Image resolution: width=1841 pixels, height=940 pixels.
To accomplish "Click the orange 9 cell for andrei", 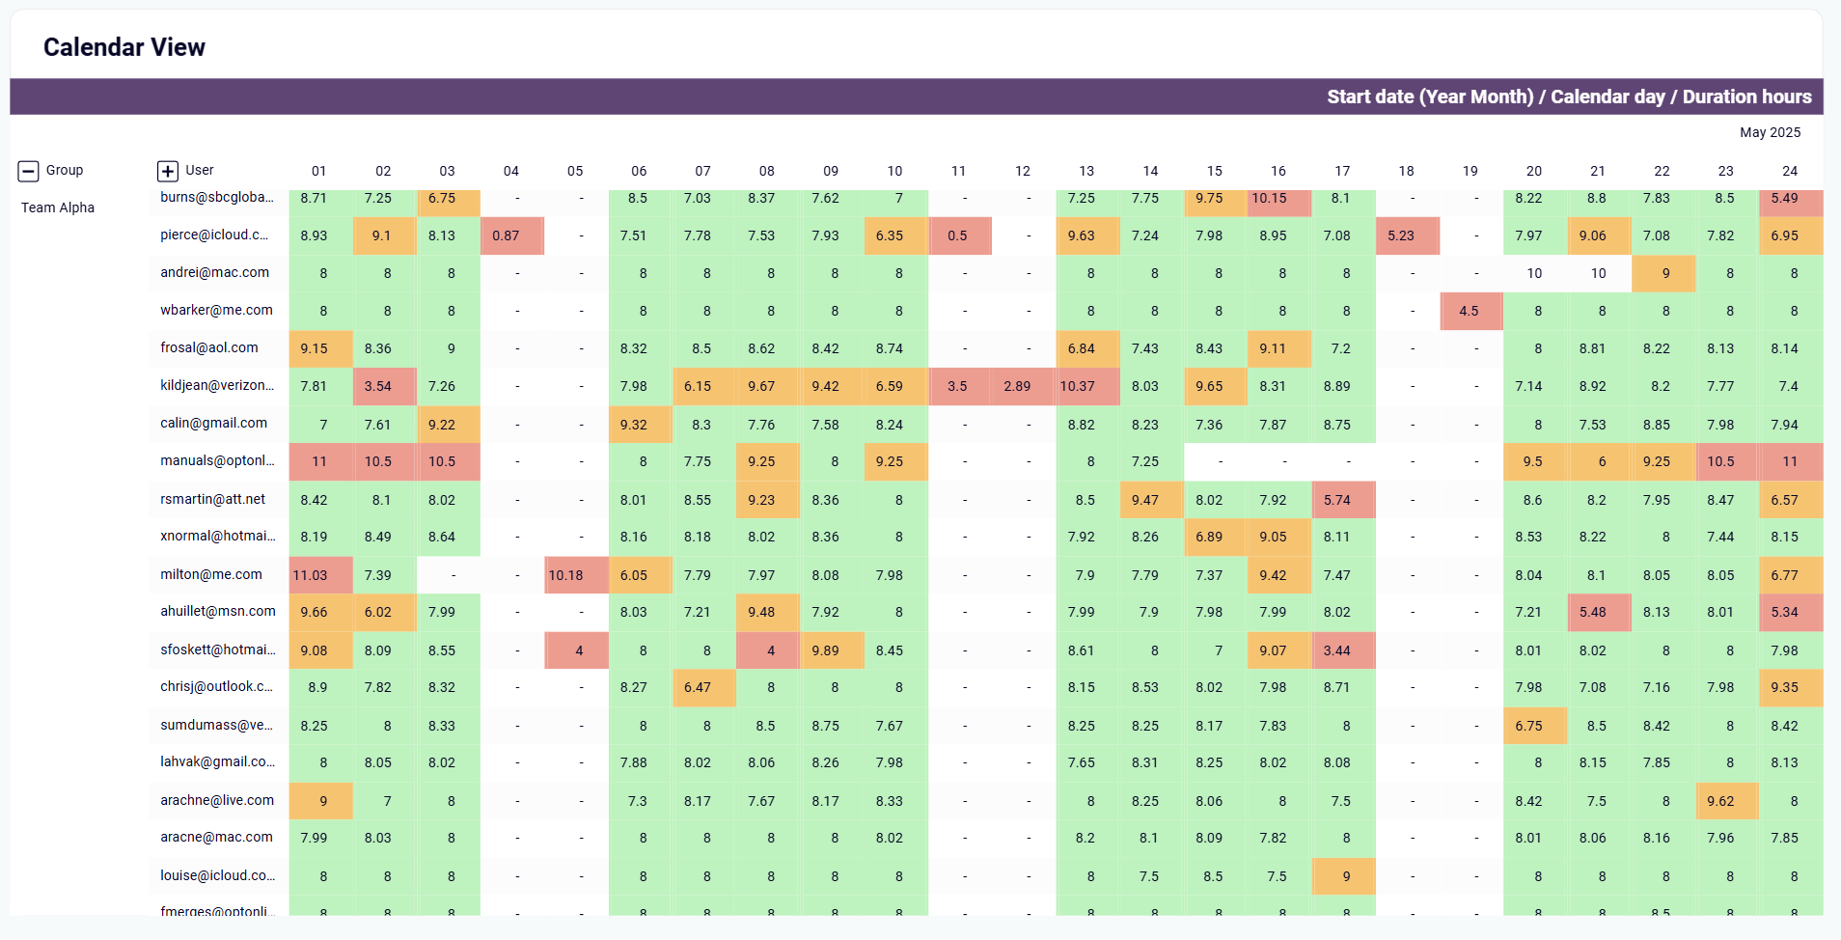I will click(x=1663, y=273).
